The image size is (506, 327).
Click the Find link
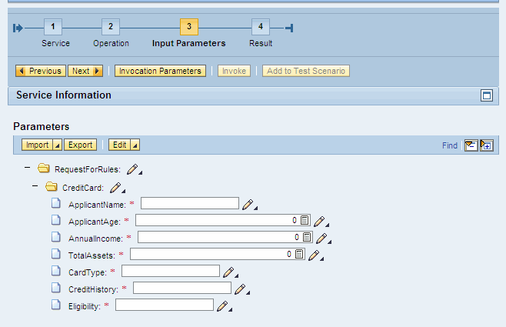(450, 145)
